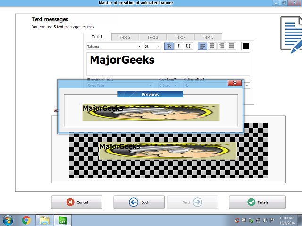Click the Finish button

coord(257,202)
